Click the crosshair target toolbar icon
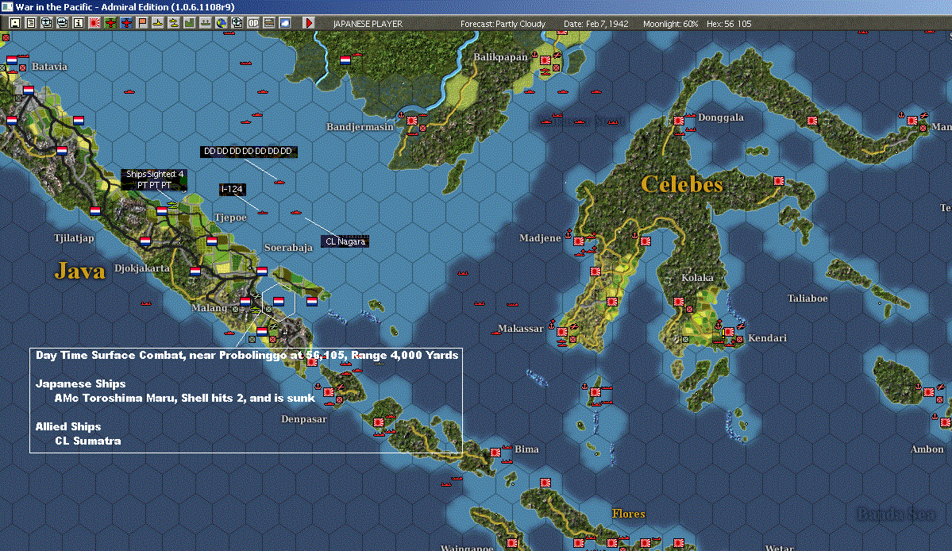952x551 pixels. click(237, 23)
